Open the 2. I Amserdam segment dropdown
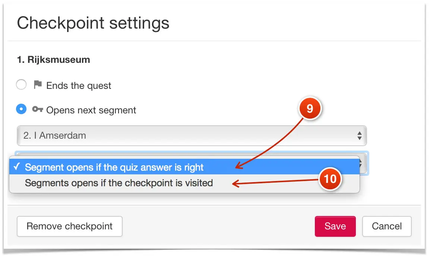Screen dimensions: 430x258 pos(186,136)
